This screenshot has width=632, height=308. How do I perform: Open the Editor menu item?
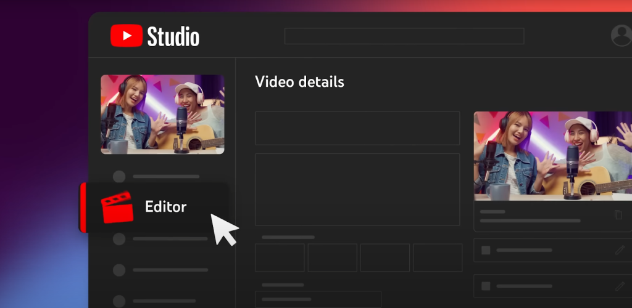(154, 208)
